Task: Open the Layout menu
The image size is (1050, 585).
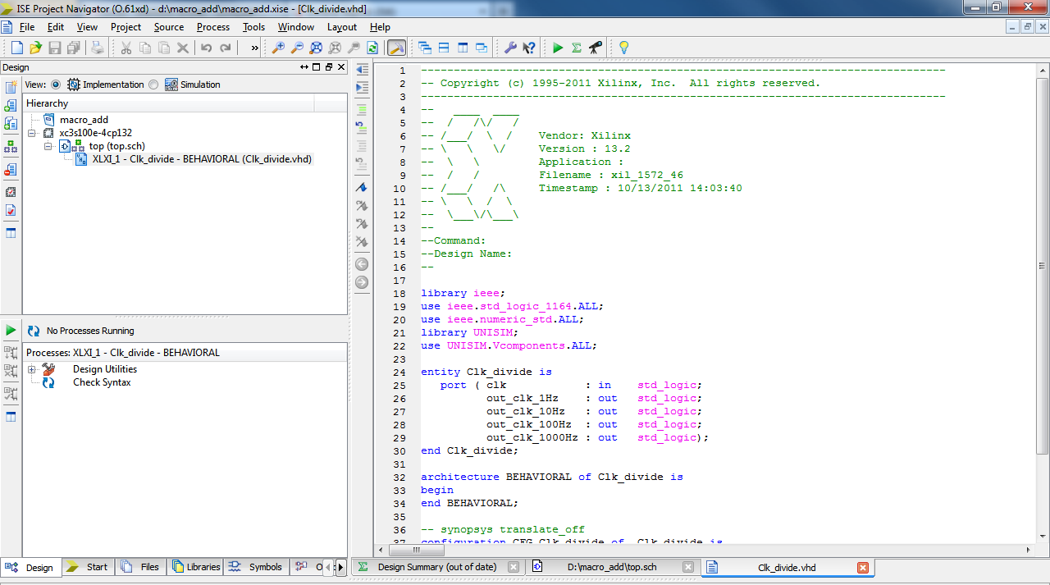Action: click(x=342, y=27)
